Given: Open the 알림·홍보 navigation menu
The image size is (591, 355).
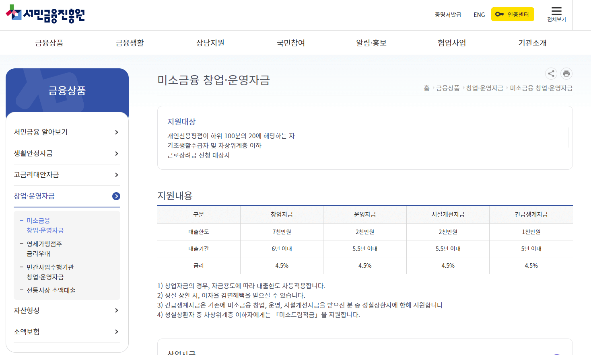Looking at the screenshot, I should coord(371,43).
